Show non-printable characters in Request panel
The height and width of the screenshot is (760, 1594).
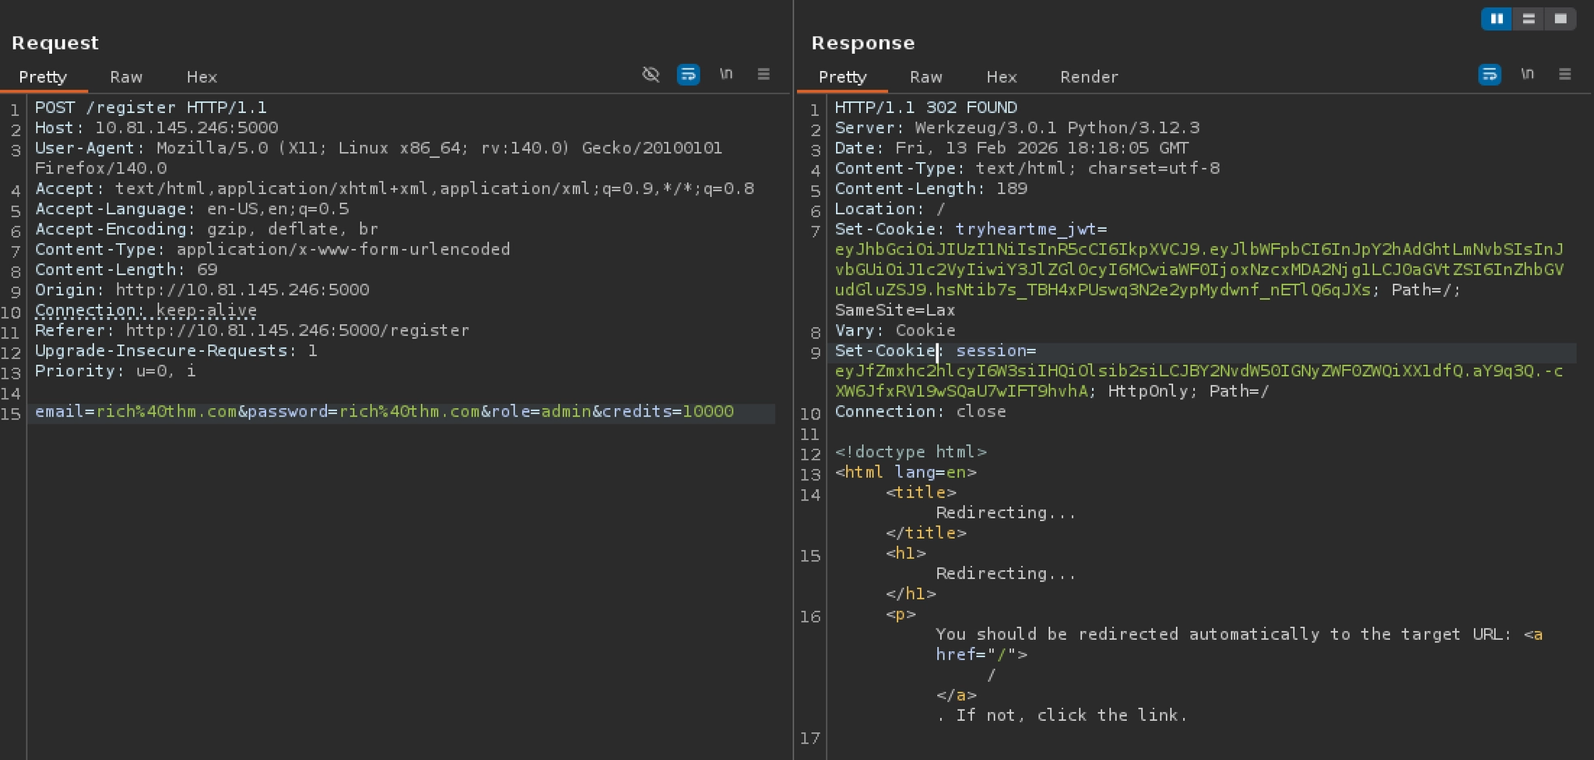coord(726,75)
